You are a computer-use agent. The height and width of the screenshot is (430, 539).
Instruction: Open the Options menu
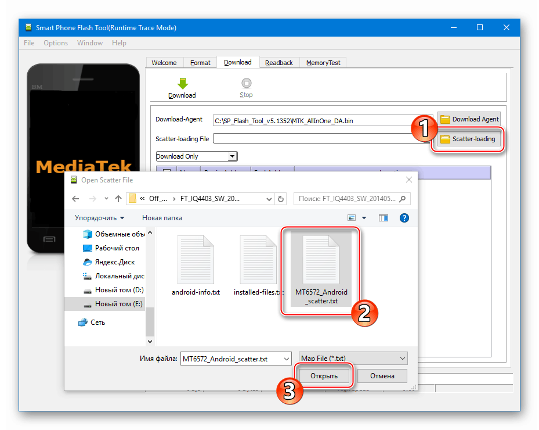[56, 43]
